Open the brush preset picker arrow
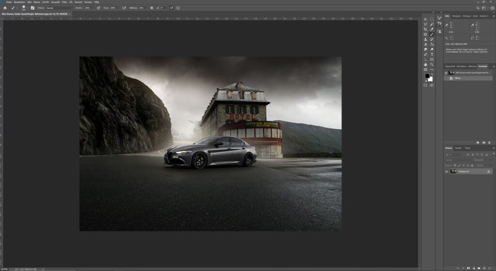The image size is (496, 271). pos(27,8)
